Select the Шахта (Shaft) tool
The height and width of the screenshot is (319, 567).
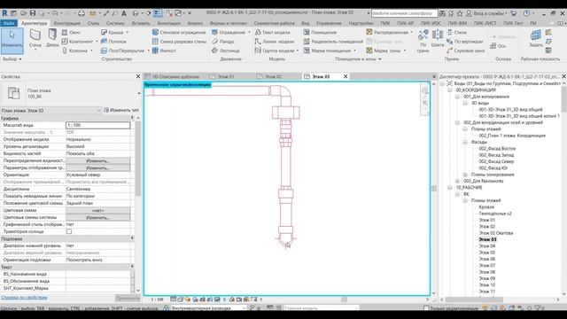(437, 38)
